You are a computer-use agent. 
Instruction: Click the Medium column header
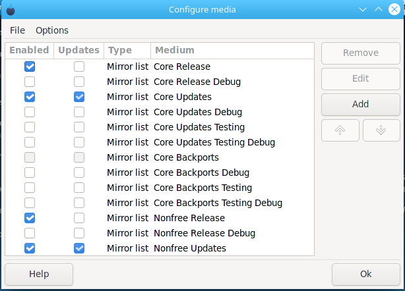(232, 51)
